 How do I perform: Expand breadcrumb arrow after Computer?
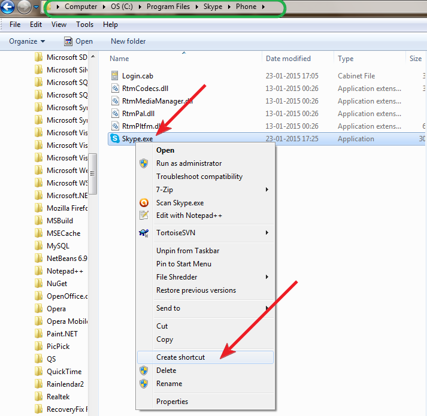coord(104,7)
